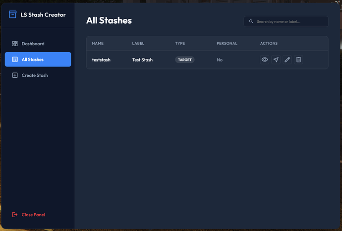This screenshot has width=342, height=231.
Task: Edit teststash with the pencil icon
Action: coord(287,59)
